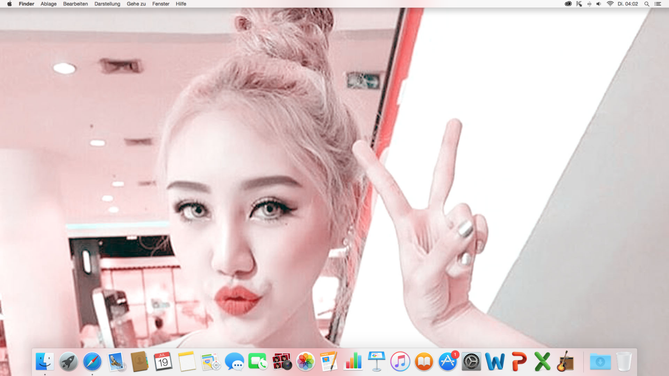Open iTunes in the dock
Screen dimensions: 669x376
400,361
